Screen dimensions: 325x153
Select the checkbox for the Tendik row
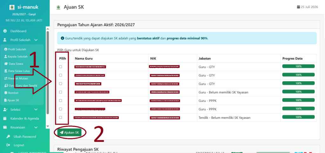pos(61,117)
